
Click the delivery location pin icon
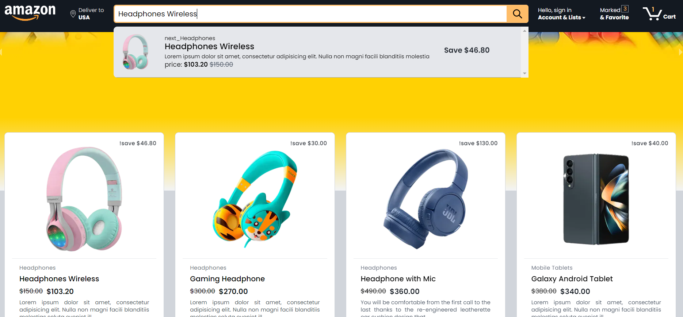pyautogui.click(x=73, y=14)
